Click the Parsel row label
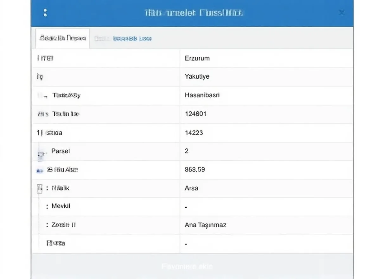 click(x=61, y=151)
